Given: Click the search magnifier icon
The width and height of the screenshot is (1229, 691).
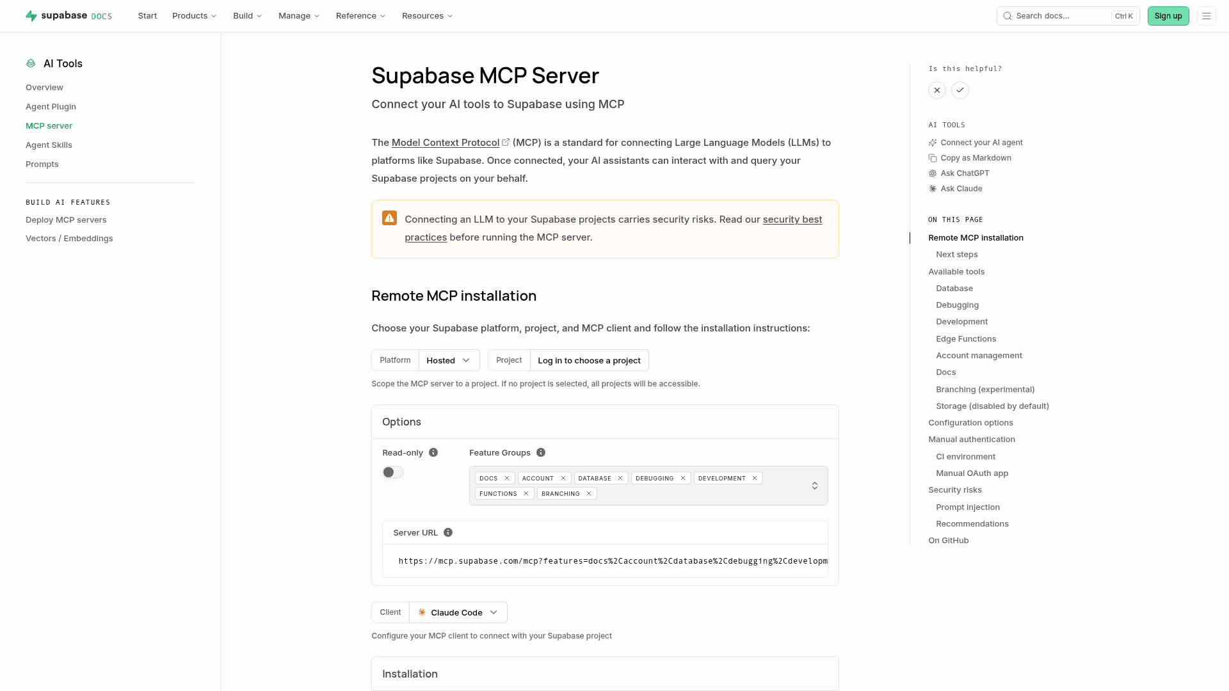Looking at the screenshot, I should 1008,16.
